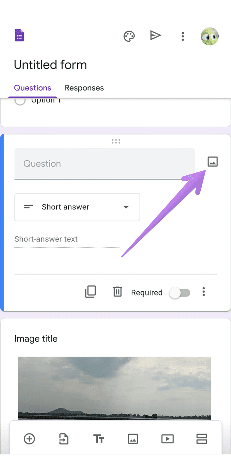
Task: Toggle the Required switch
Action: click(180, 293)
